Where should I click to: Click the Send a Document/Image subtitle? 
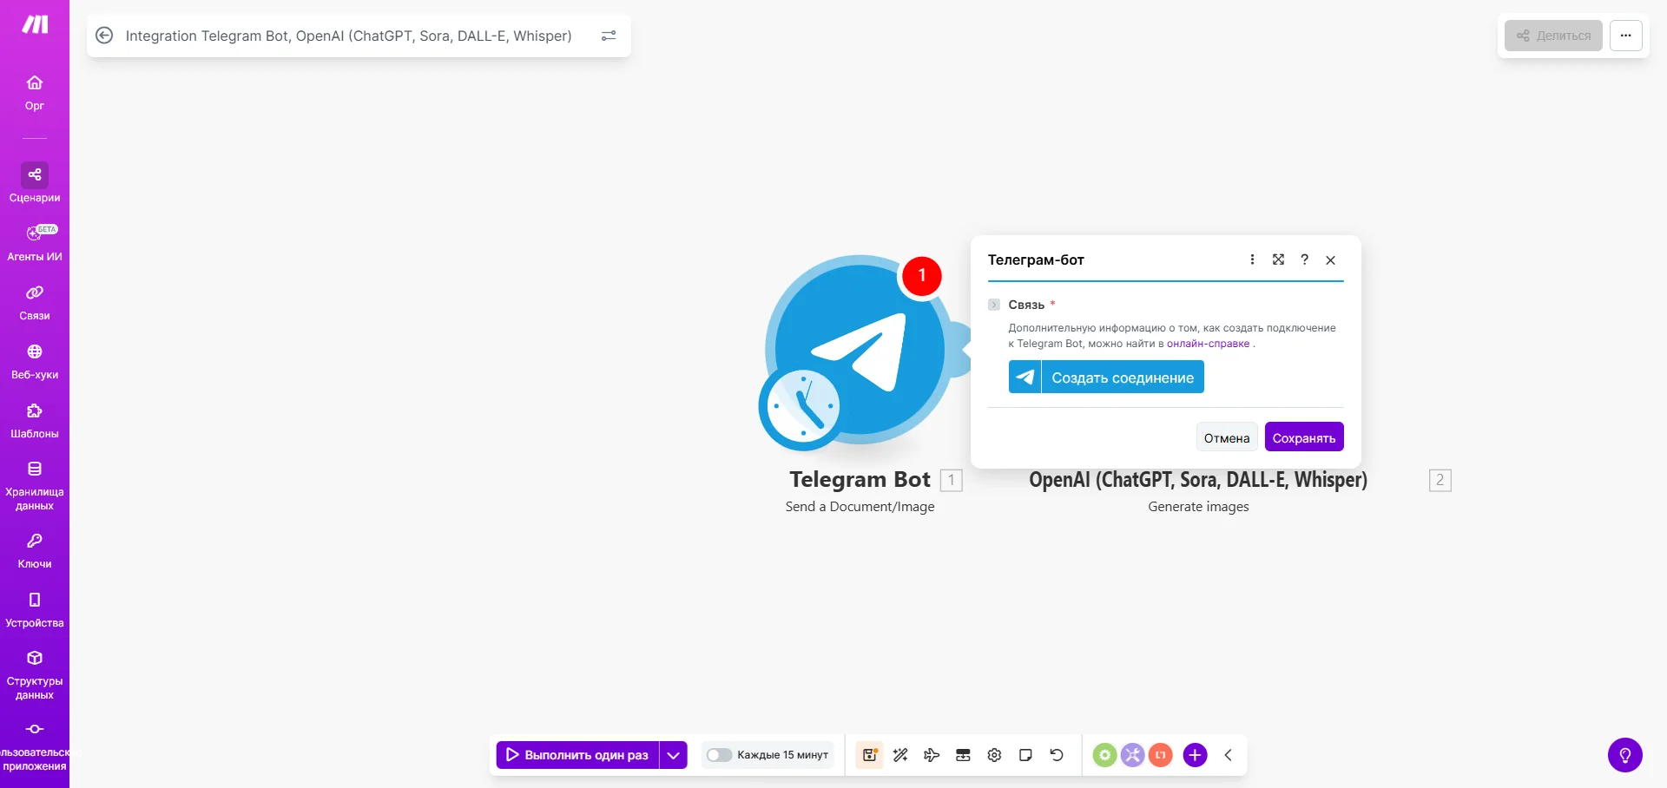tap(860, 507)
